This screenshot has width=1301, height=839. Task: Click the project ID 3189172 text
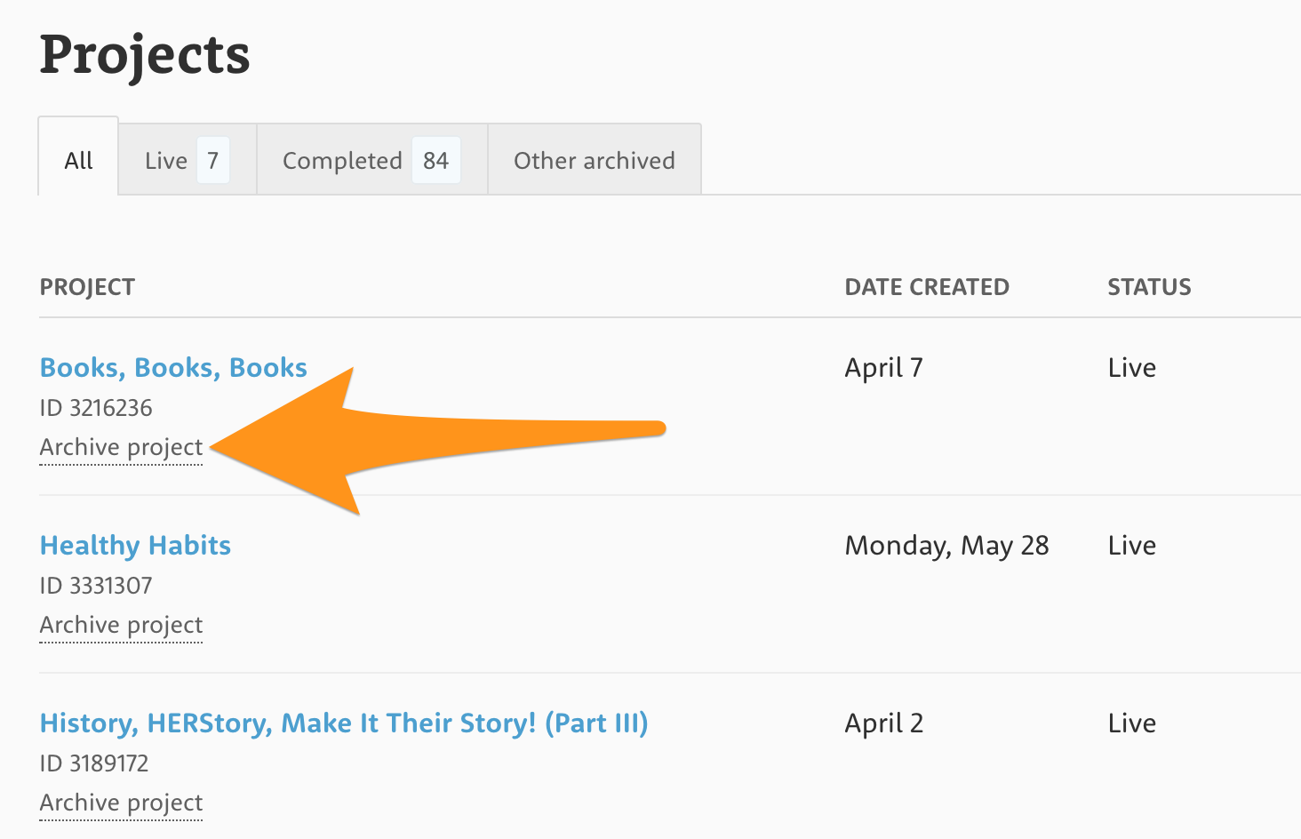[x=94, y=763]
